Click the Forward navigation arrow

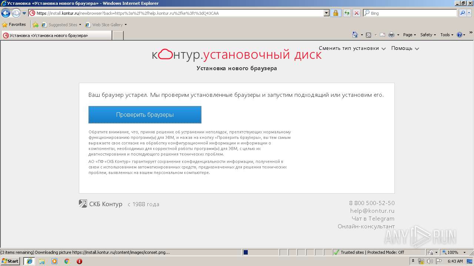(16, 13)
